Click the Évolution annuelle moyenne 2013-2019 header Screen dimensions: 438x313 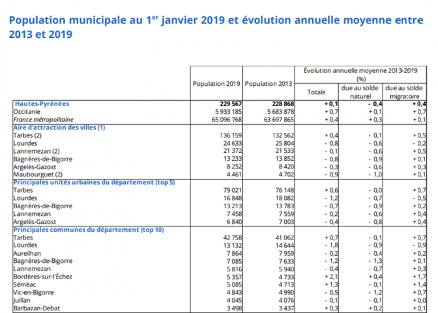click(x=360, y=73)
